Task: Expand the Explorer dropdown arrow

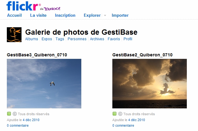Action: click(x=105, y=15)
